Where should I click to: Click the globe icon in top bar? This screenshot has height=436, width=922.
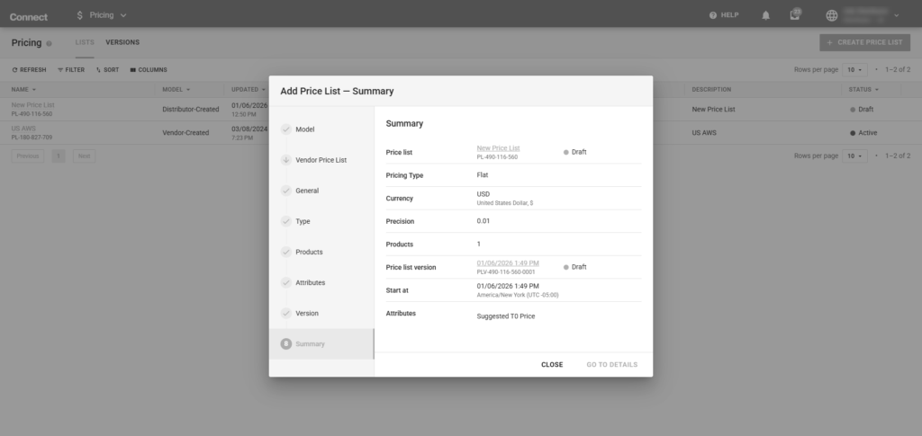(x=830, y=15)
